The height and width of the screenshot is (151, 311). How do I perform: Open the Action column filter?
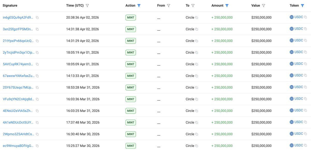click(x=139, y=5)
